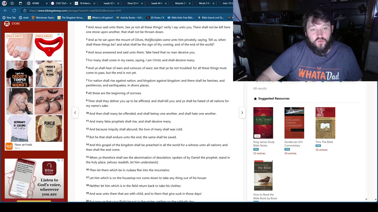
Task: Click How to Read the Bible title
Action: point(265,196)
